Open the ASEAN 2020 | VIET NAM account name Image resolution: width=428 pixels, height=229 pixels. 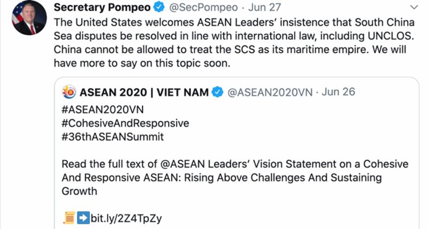point(144,92)
